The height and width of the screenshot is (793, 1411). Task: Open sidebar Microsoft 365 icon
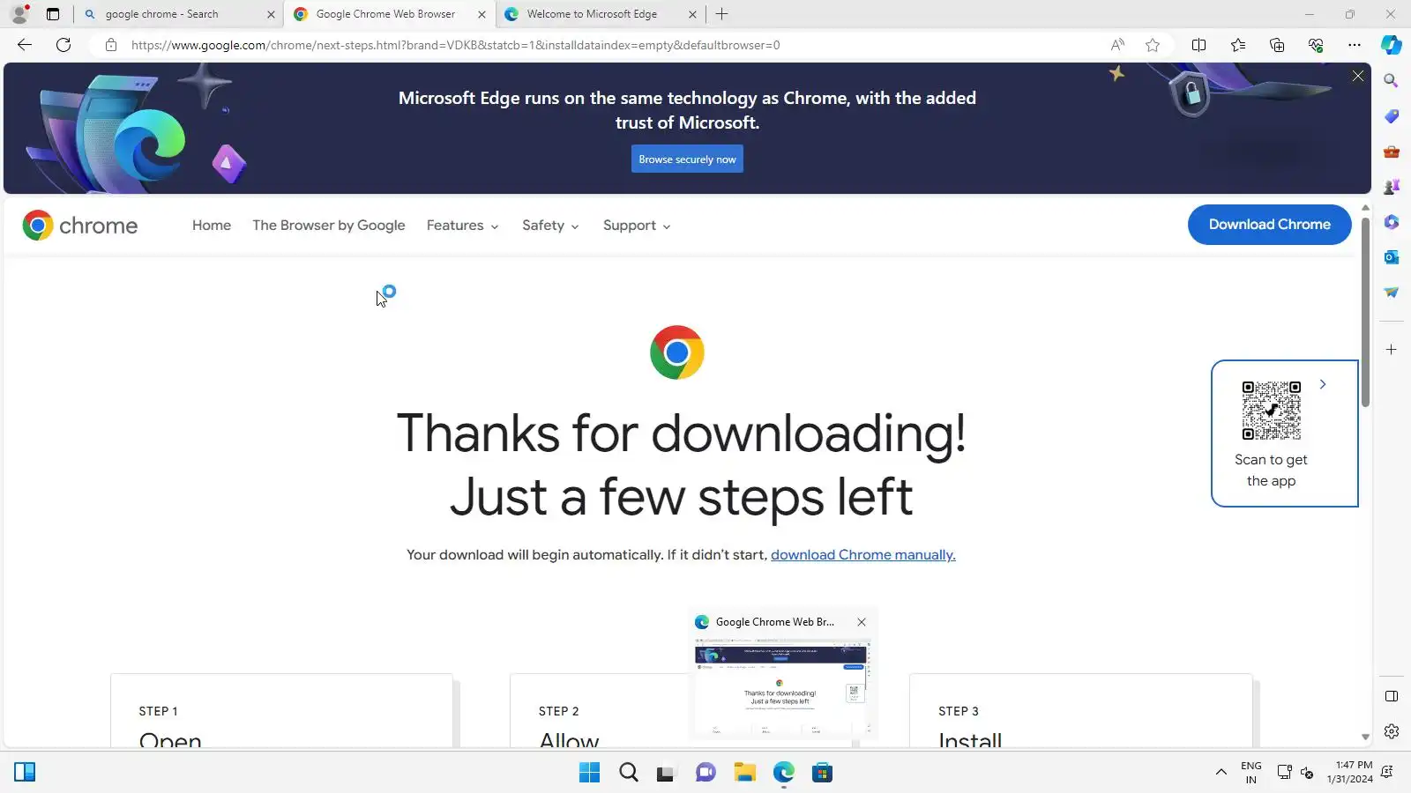(x=1392, y=222)
